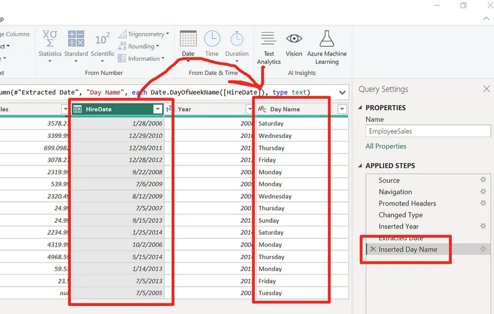Edit the EmployeeSales query name field
494x314 pixels.
[x=427, y=131]
